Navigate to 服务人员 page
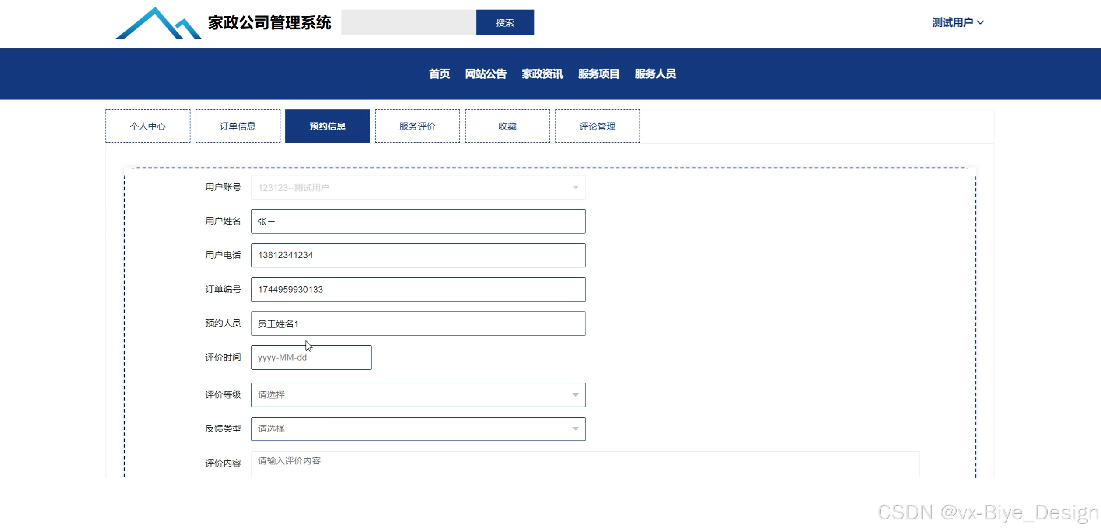1101x530 pixels. click(x=655, y=74)
